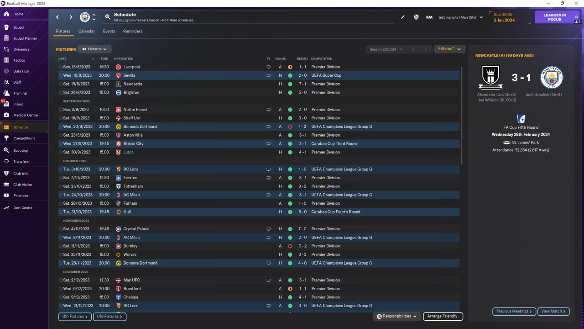This screenshot has width=584, height=329.
Task: Click the View Match button
Action: 553,311
